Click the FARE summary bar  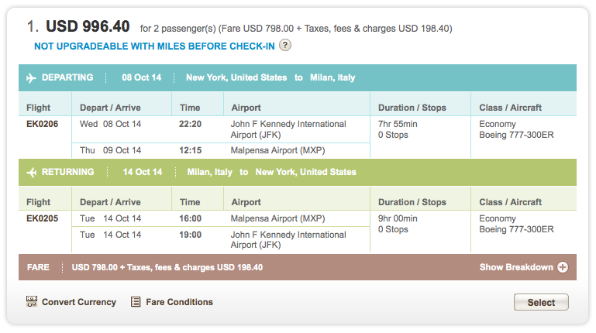[298, 267]
